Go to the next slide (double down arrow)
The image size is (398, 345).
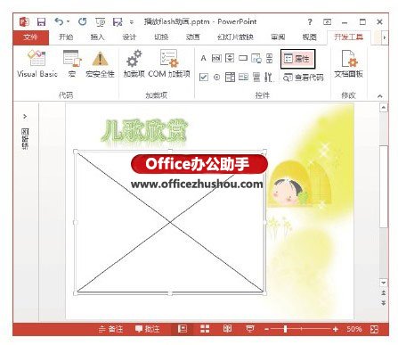[x=384, y=303]
